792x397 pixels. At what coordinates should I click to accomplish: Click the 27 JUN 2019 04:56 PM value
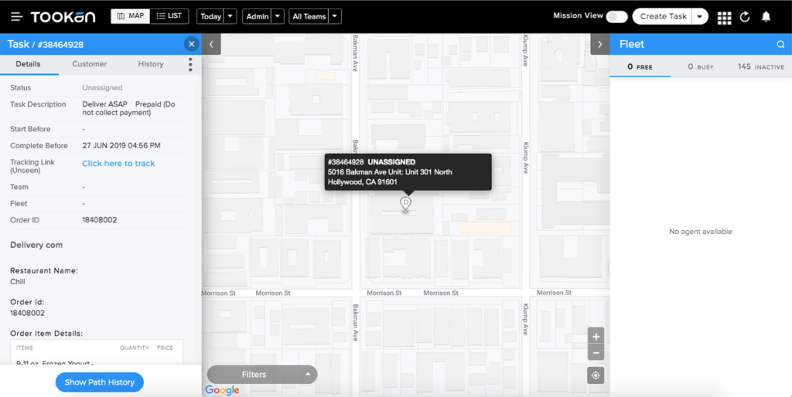[x=121, y=146]
